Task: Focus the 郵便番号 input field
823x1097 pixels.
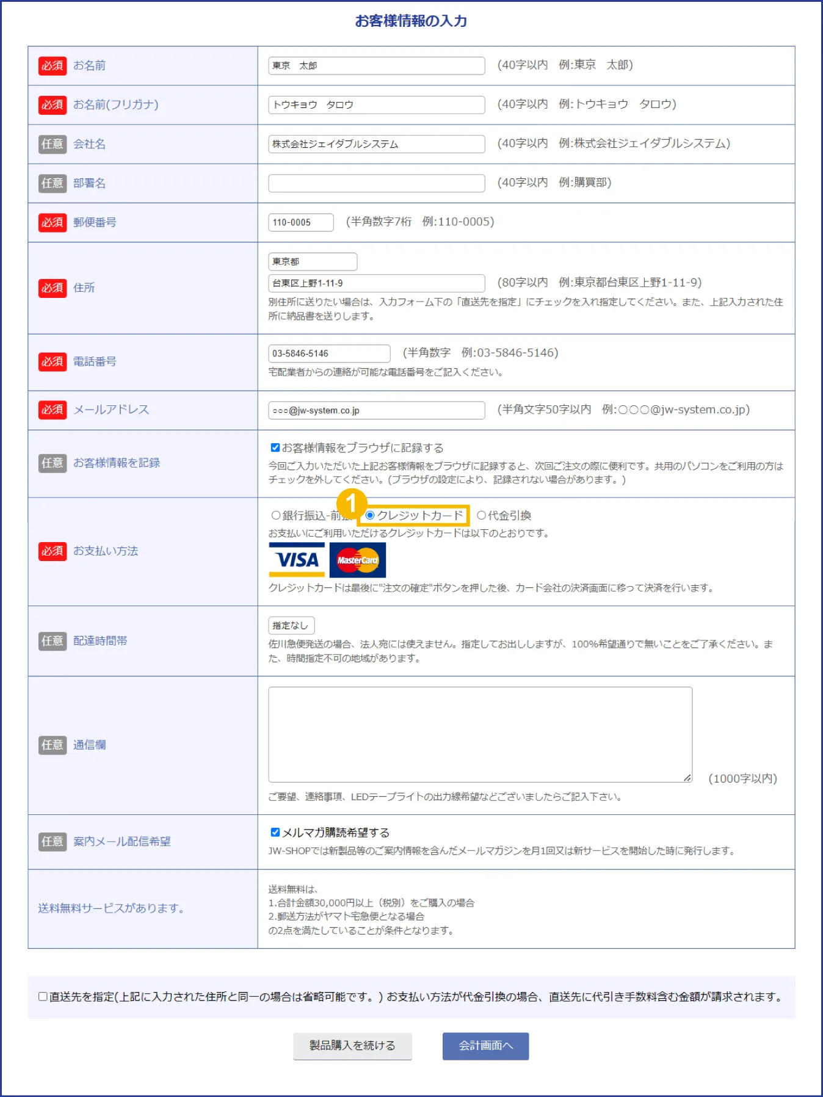Action: (x=301, y=222)
